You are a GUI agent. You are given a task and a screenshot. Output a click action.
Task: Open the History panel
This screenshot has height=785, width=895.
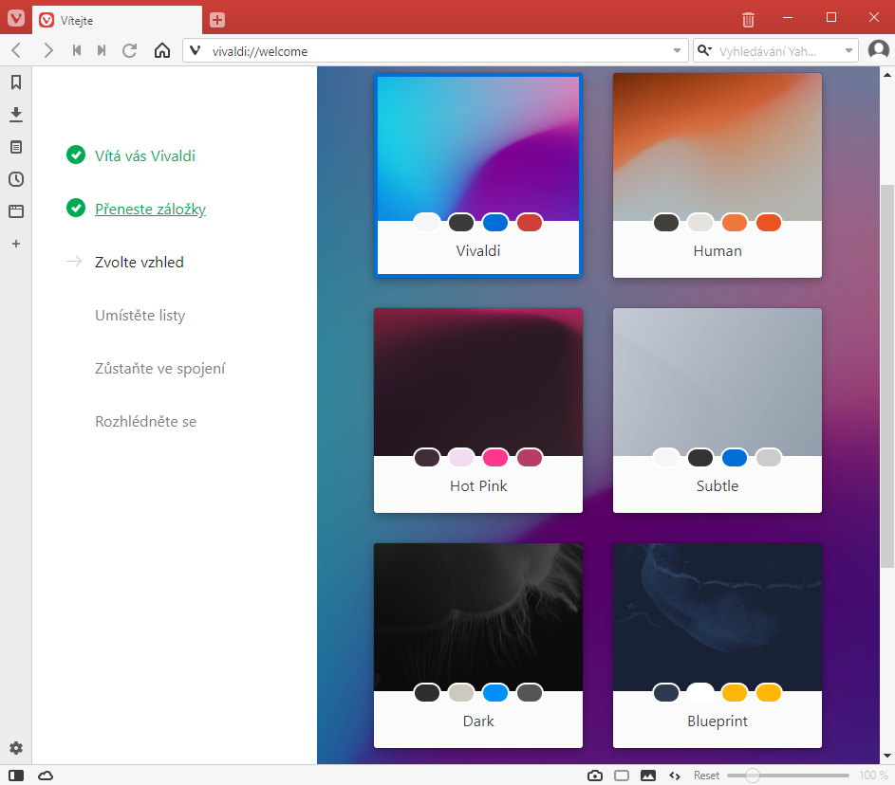(x=16, y=179)
